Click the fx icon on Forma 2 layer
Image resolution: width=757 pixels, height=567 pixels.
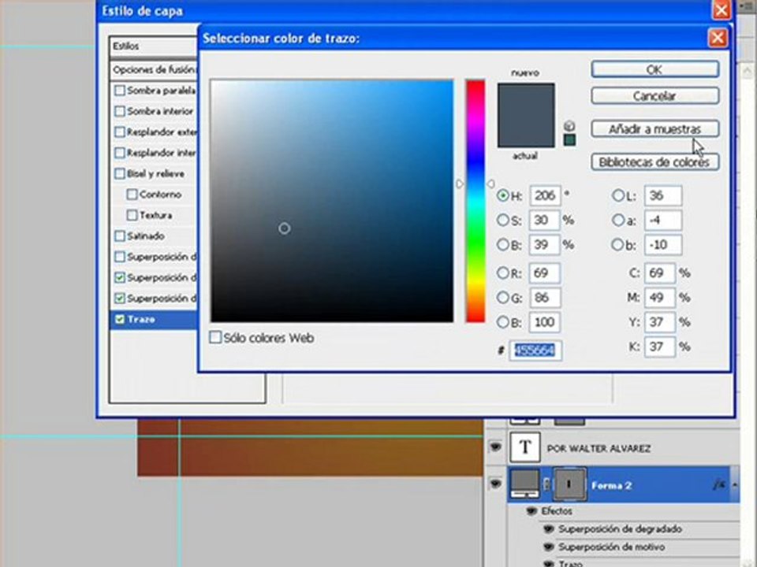coord(718,484)
